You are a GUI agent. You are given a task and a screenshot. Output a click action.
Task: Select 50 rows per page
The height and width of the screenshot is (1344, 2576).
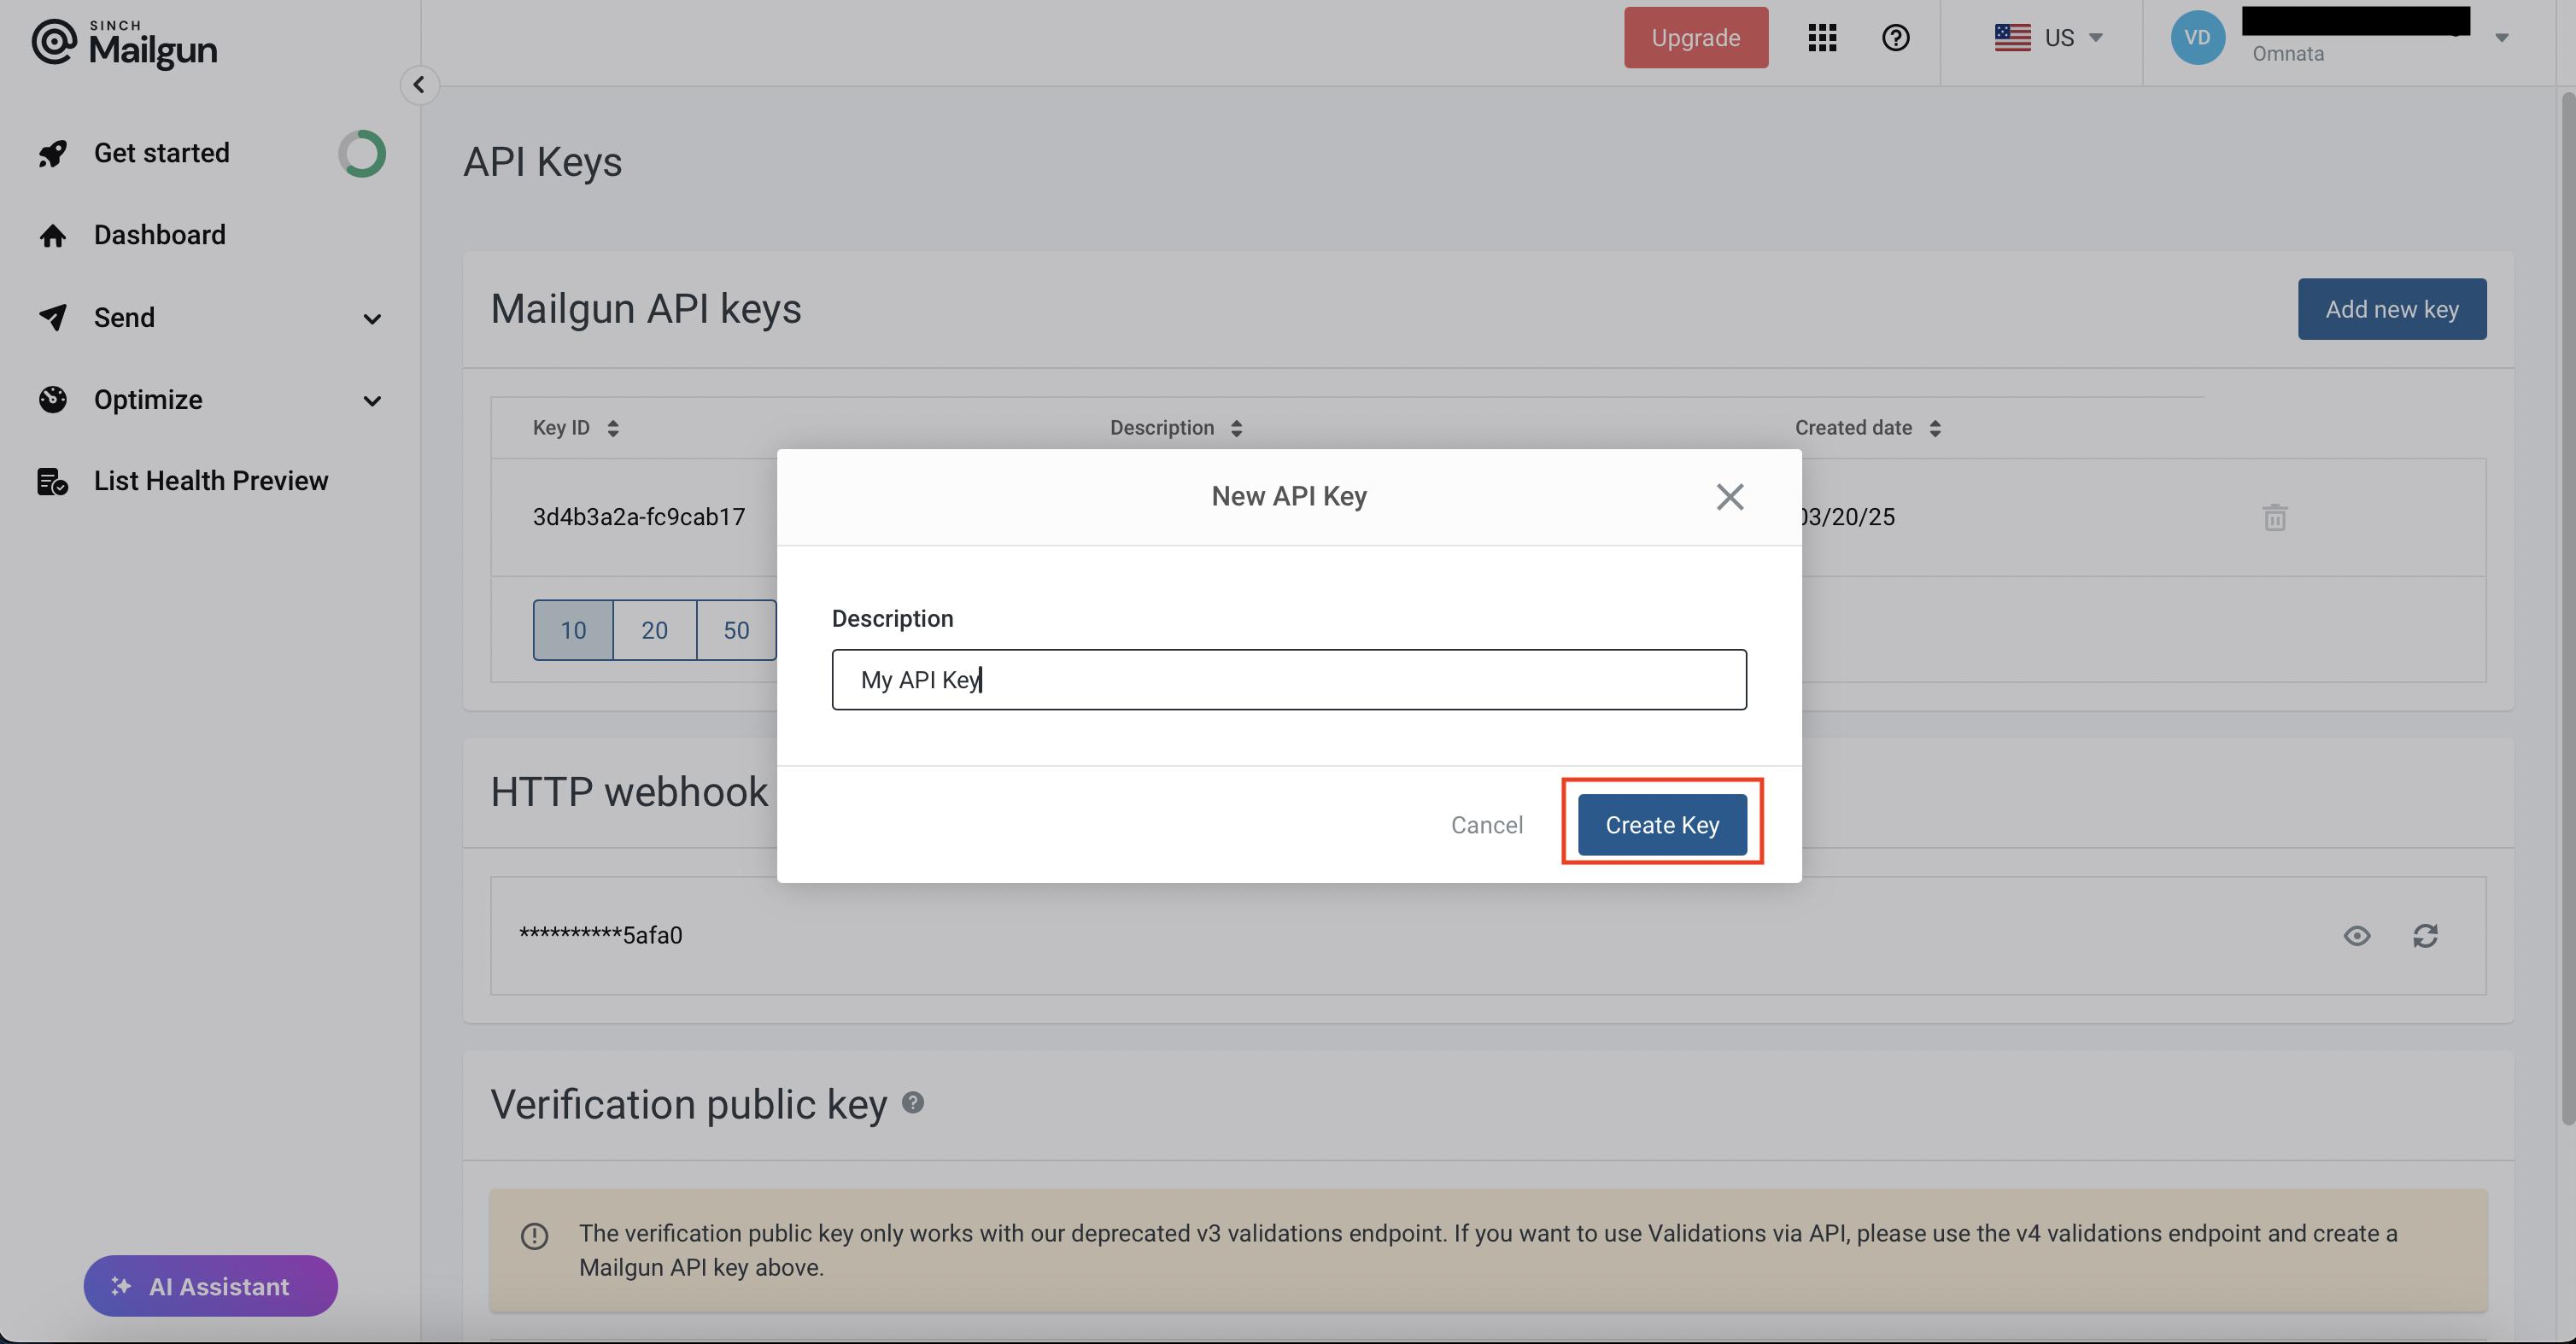[x=736, y=630]
